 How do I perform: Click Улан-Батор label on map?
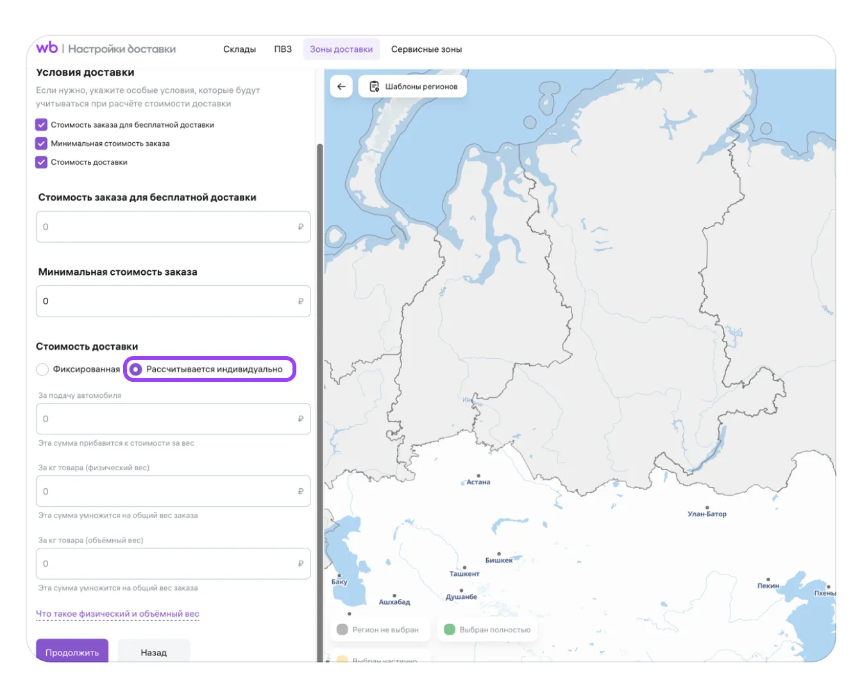(x=707, y=514)
